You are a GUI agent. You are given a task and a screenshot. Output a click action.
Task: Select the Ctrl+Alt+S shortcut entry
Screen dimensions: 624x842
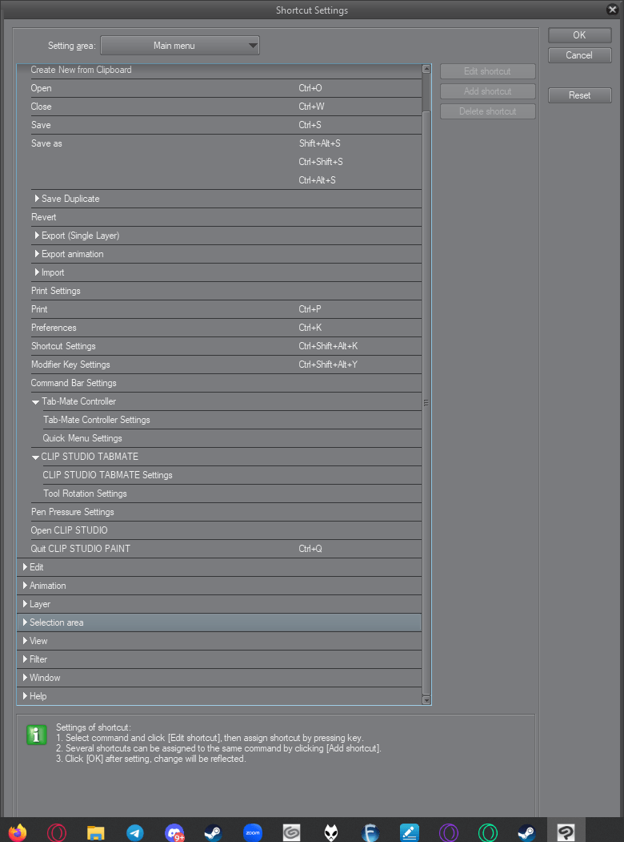pos(317,180)
